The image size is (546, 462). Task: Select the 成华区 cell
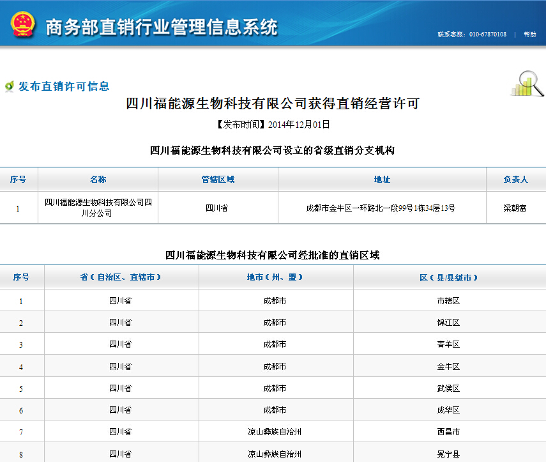tap(448, 410)
